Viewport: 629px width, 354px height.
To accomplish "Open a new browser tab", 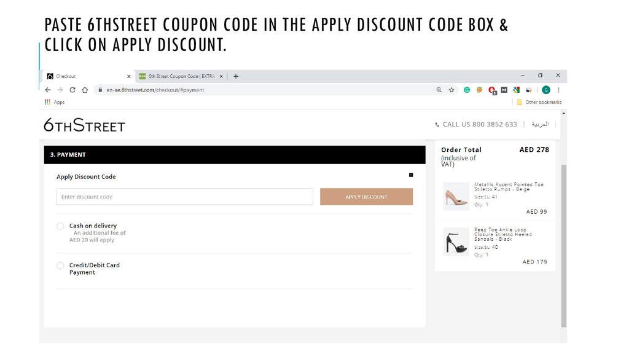I will (x=236, y=76).
